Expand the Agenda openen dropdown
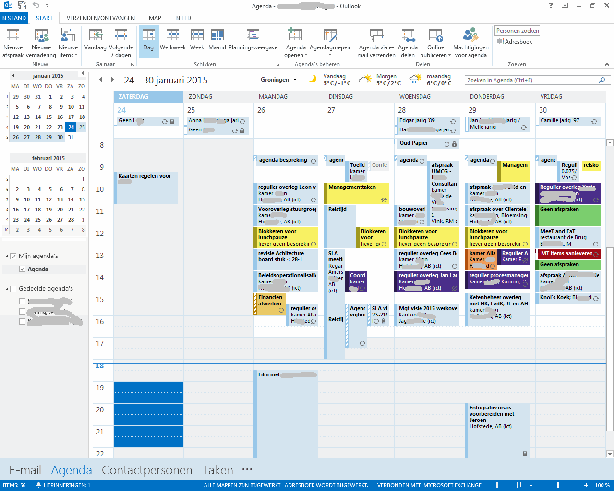Viewport: 614px width, 491px height. [x=296, y=55]
